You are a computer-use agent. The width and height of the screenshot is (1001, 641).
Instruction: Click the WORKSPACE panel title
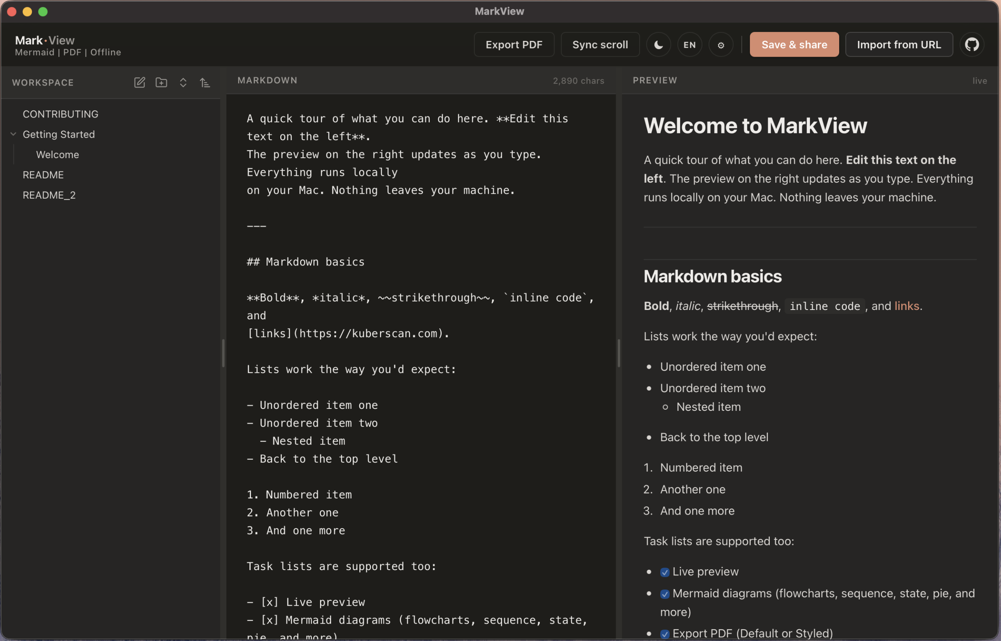[43, 82]
